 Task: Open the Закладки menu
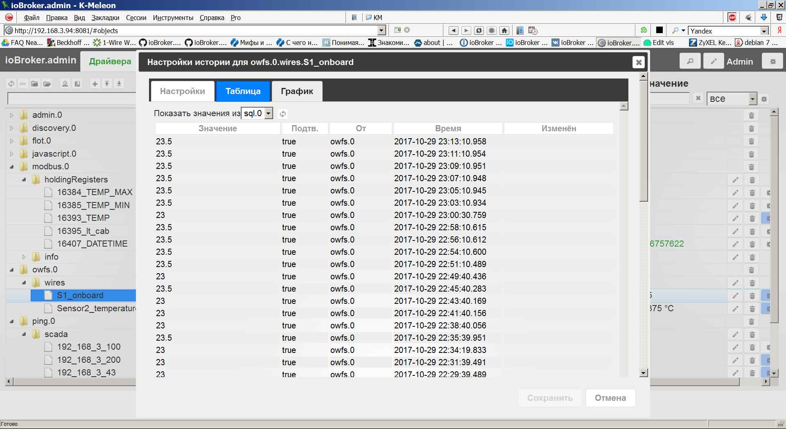105,18
